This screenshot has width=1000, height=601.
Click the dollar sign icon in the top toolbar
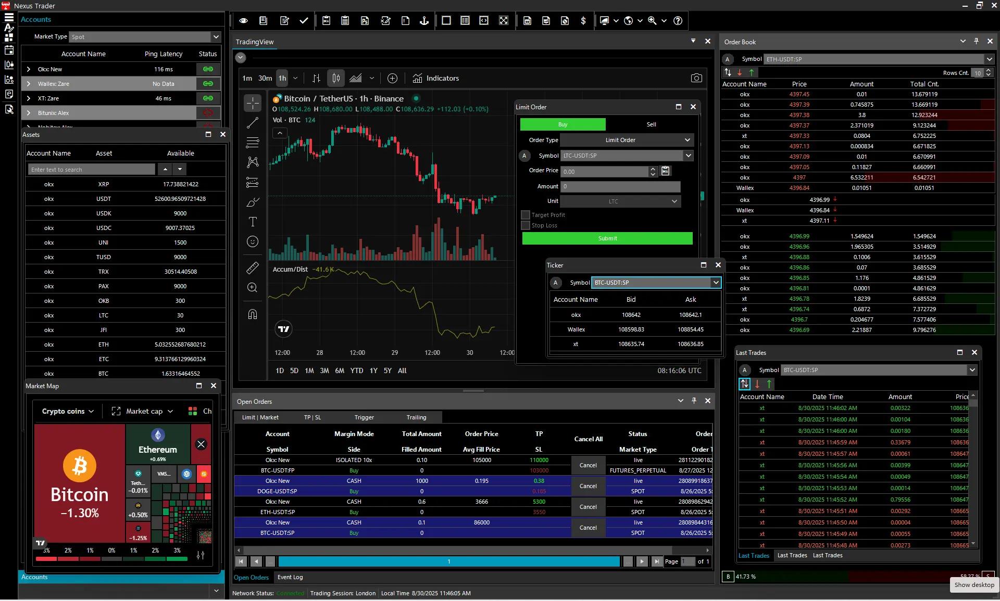tap(583, 21)
